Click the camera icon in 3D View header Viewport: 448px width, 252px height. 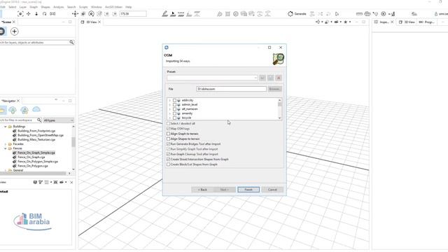336,22
